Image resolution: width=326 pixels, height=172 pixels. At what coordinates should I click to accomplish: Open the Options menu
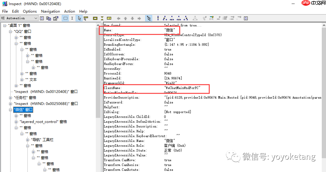coord(30,11)
